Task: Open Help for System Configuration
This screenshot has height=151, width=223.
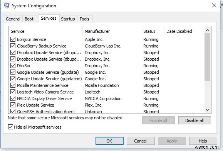Action: click(203, 141)
